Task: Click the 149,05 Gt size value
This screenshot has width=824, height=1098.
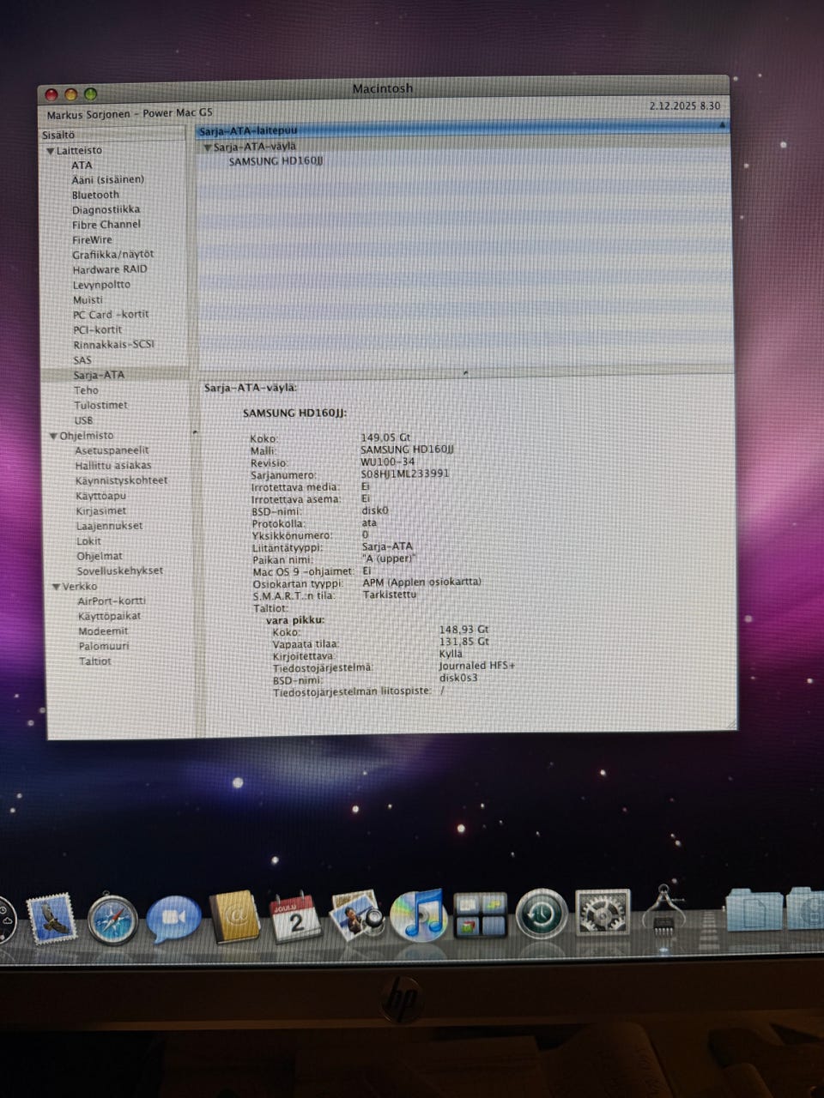Action: point(385,437)
